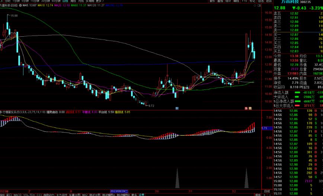Viewport: 323px width, 196px height.
Task: Click the 强势启动 indicator legend label
Action: [55, 112]
